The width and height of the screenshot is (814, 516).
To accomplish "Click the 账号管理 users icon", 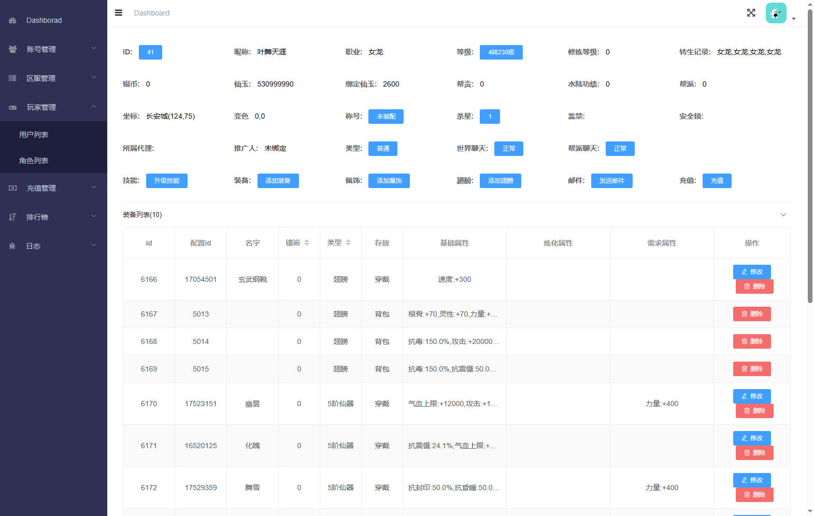I will (12, 49).
